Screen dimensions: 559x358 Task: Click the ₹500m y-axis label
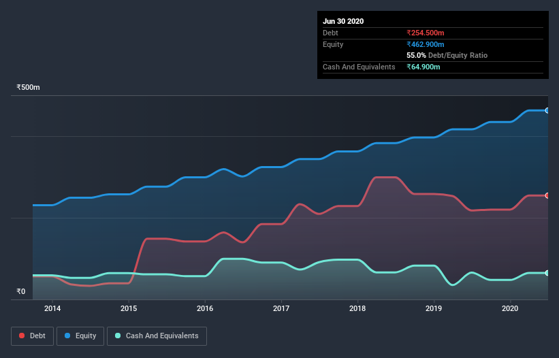coord(28,87)
